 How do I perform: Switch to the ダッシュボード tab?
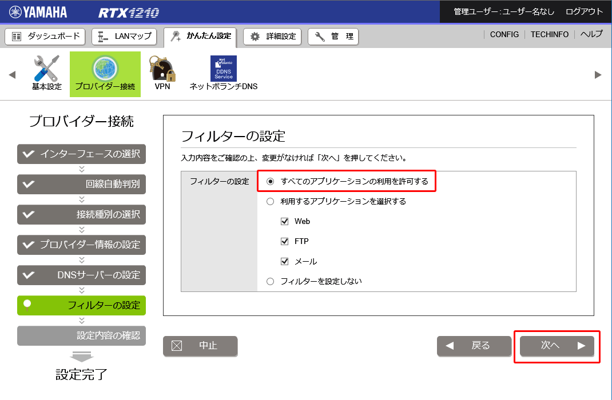pos(45,37)
